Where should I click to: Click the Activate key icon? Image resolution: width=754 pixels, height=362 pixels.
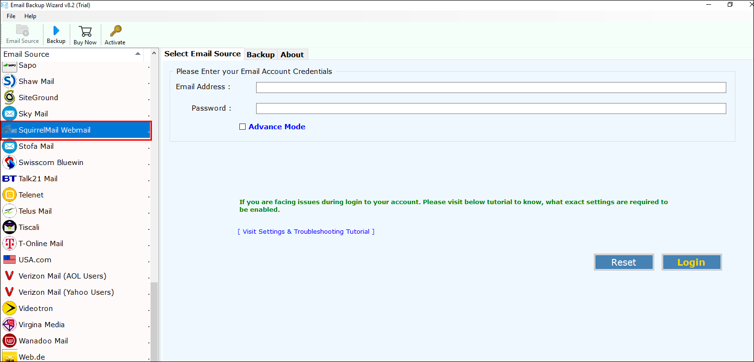tap(115, 31)
